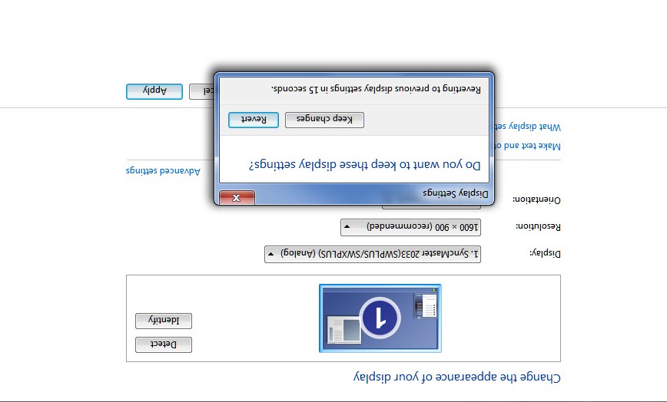Click the 'Reverting to previous display settings' message
Image resolution: width=667 pixels, height=402 pixels.
click(x=376, y=89)
